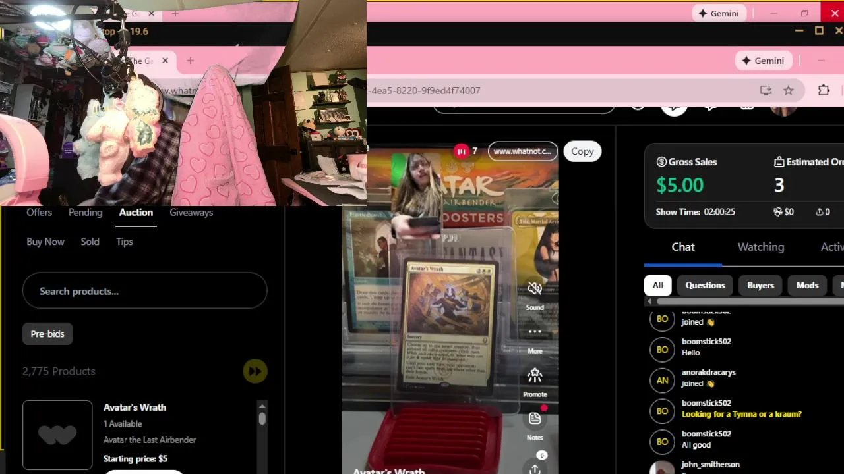
Task: Click the 'Avatar the Last Airbender' category text
Action: (150, 440)
